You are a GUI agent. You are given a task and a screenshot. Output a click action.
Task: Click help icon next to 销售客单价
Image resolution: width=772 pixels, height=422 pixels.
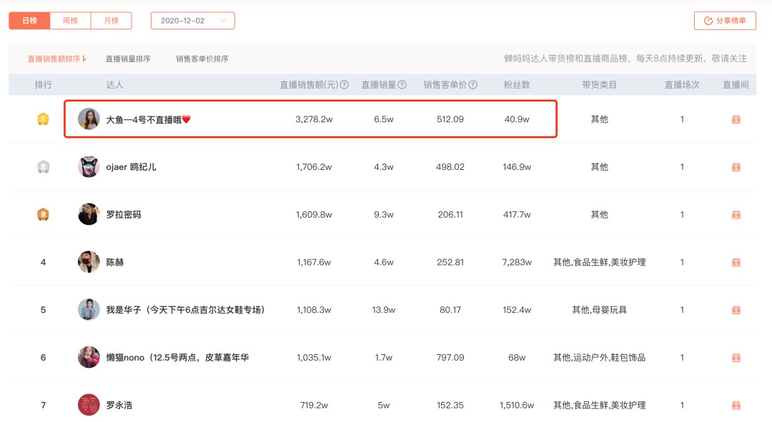click(473, 84)
